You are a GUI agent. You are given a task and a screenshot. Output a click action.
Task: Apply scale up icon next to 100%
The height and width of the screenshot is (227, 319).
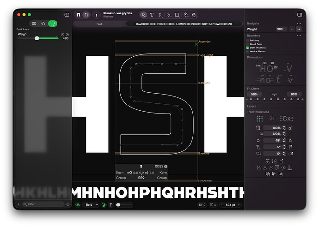tap(290, 128)
